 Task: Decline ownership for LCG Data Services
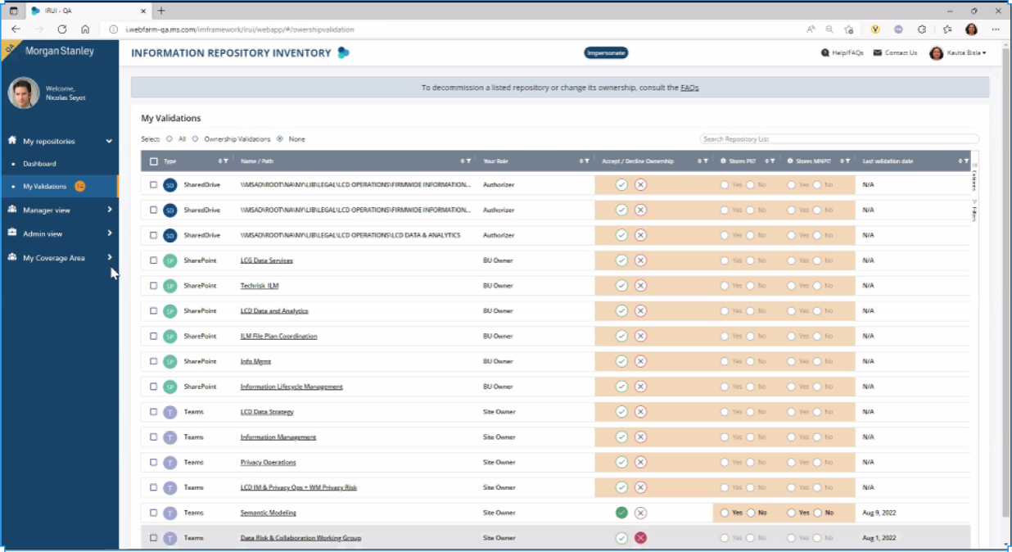click(x=640, y=260)
